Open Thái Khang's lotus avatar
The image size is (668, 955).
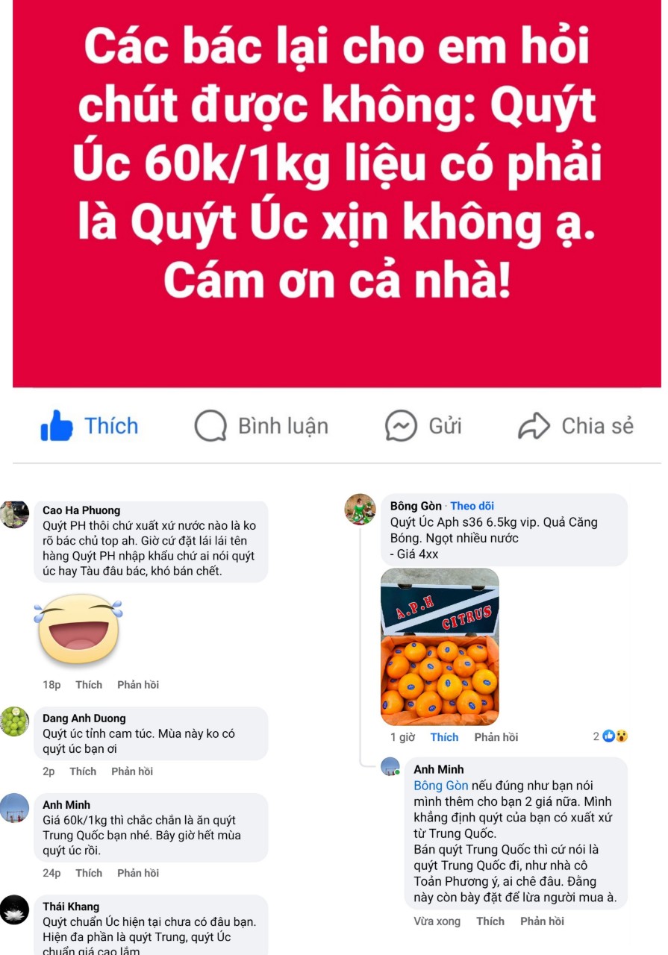pyautogui.click(x=14, y=909)
